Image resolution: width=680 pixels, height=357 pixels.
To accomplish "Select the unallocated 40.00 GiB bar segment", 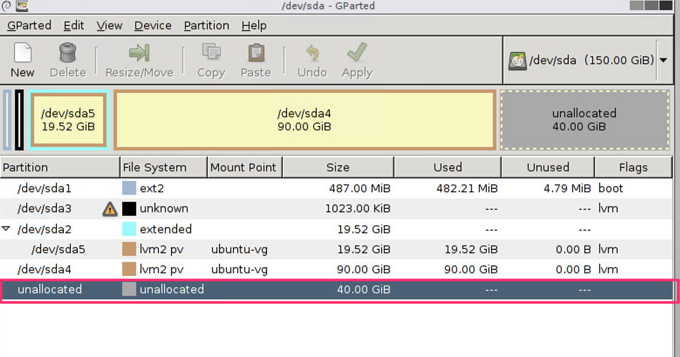I will click(x=584, y=119).
